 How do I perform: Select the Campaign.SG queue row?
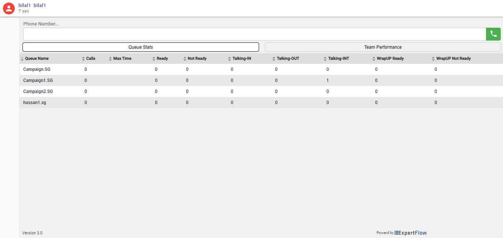point(37,69)
